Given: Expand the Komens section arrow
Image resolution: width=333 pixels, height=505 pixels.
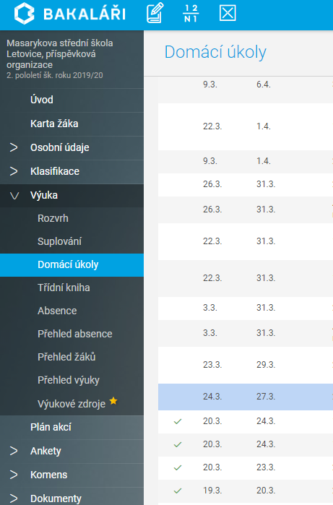Looking at the screenshot, I should (x=14, y=475).
